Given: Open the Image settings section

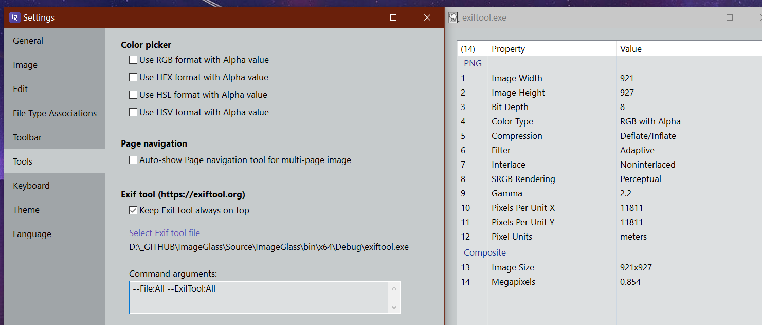Looking at the screenshot, I should click(25, 65).
